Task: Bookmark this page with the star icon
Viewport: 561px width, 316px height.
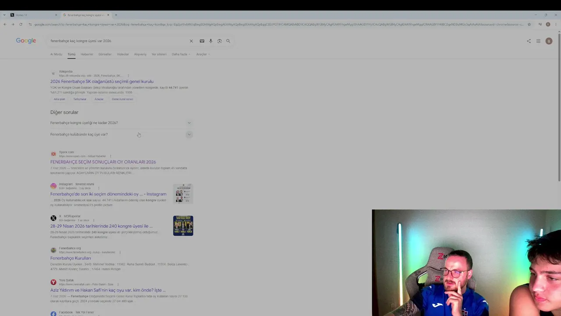Action: 529,25
